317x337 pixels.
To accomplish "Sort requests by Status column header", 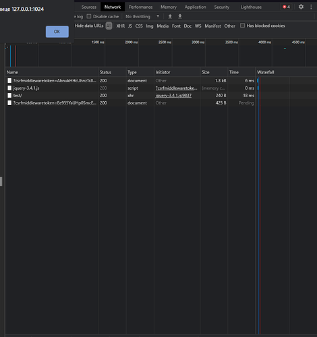I will click(x=105, y=72).
